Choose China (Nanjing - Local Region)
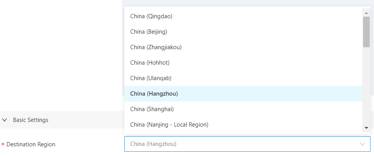The width and height of the screenshot is (374, 156). (x=169, y=125)
